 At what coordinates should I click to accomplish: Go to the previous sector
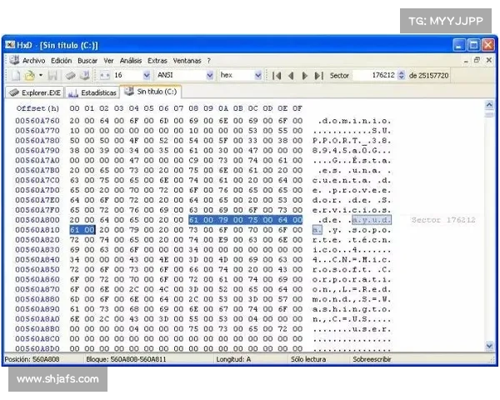pos(291,75)
